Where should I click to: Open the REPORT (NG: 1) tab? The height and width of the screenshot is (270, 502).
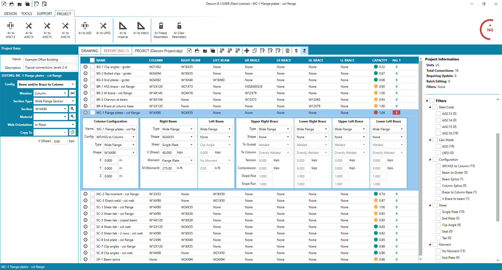pos(116,51)
